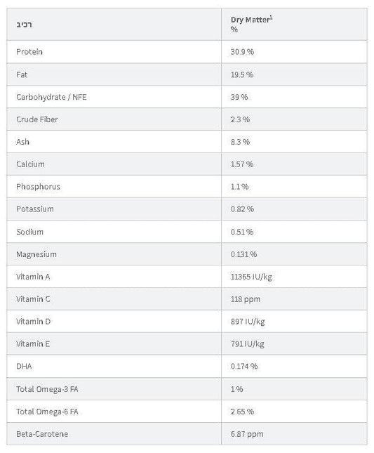
Task: Select the Vitamin C row label
Action: pos(33,299)
